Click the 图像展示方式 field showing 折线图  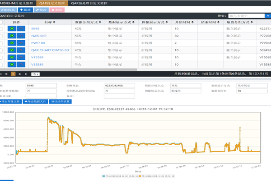click(186, 91)
